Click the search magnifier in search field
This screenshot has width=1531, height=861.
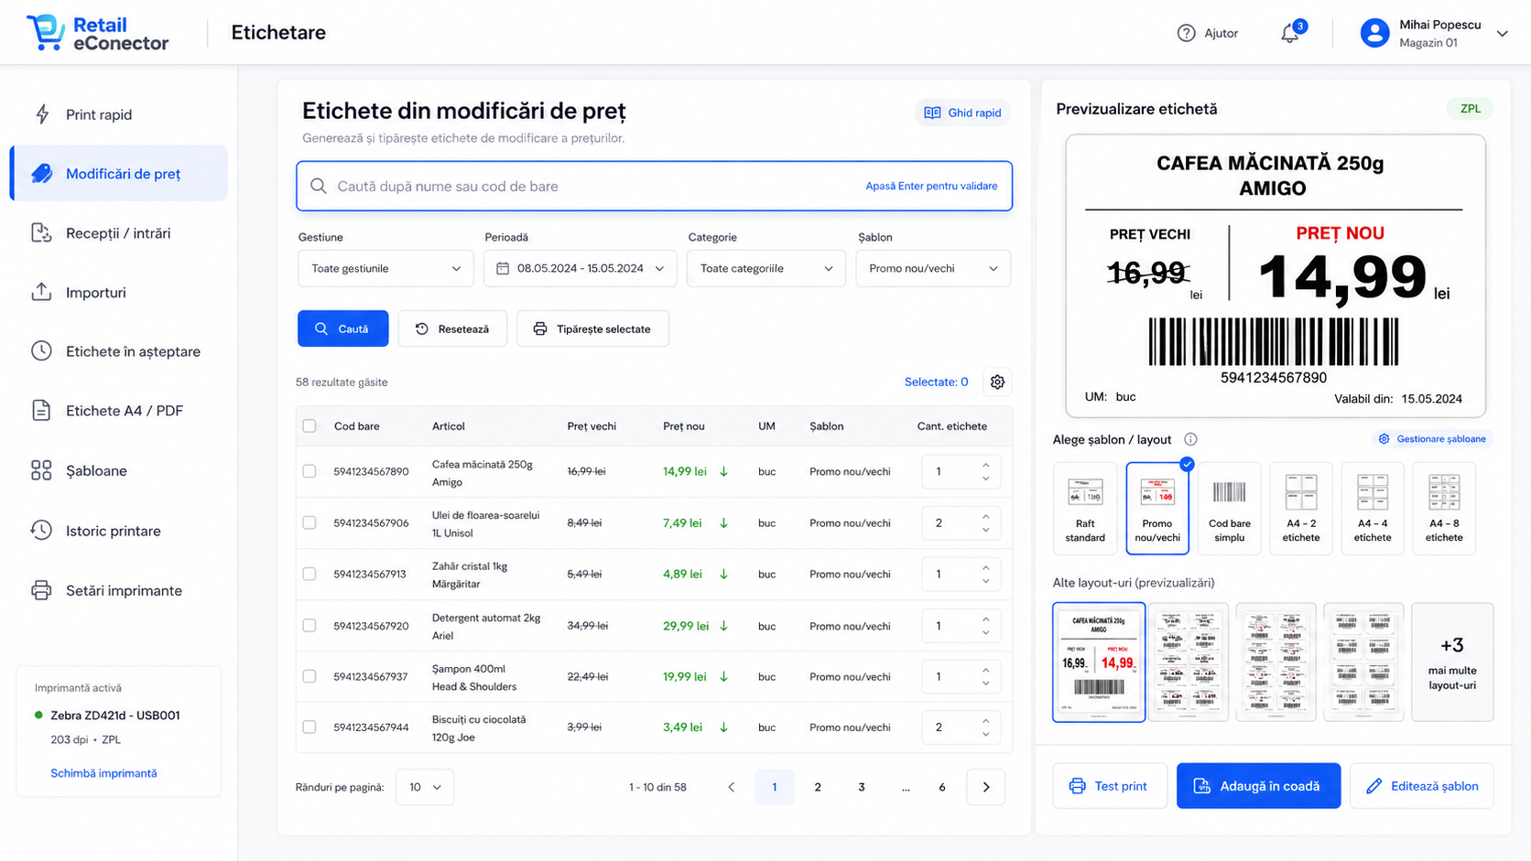click(318, 186)
